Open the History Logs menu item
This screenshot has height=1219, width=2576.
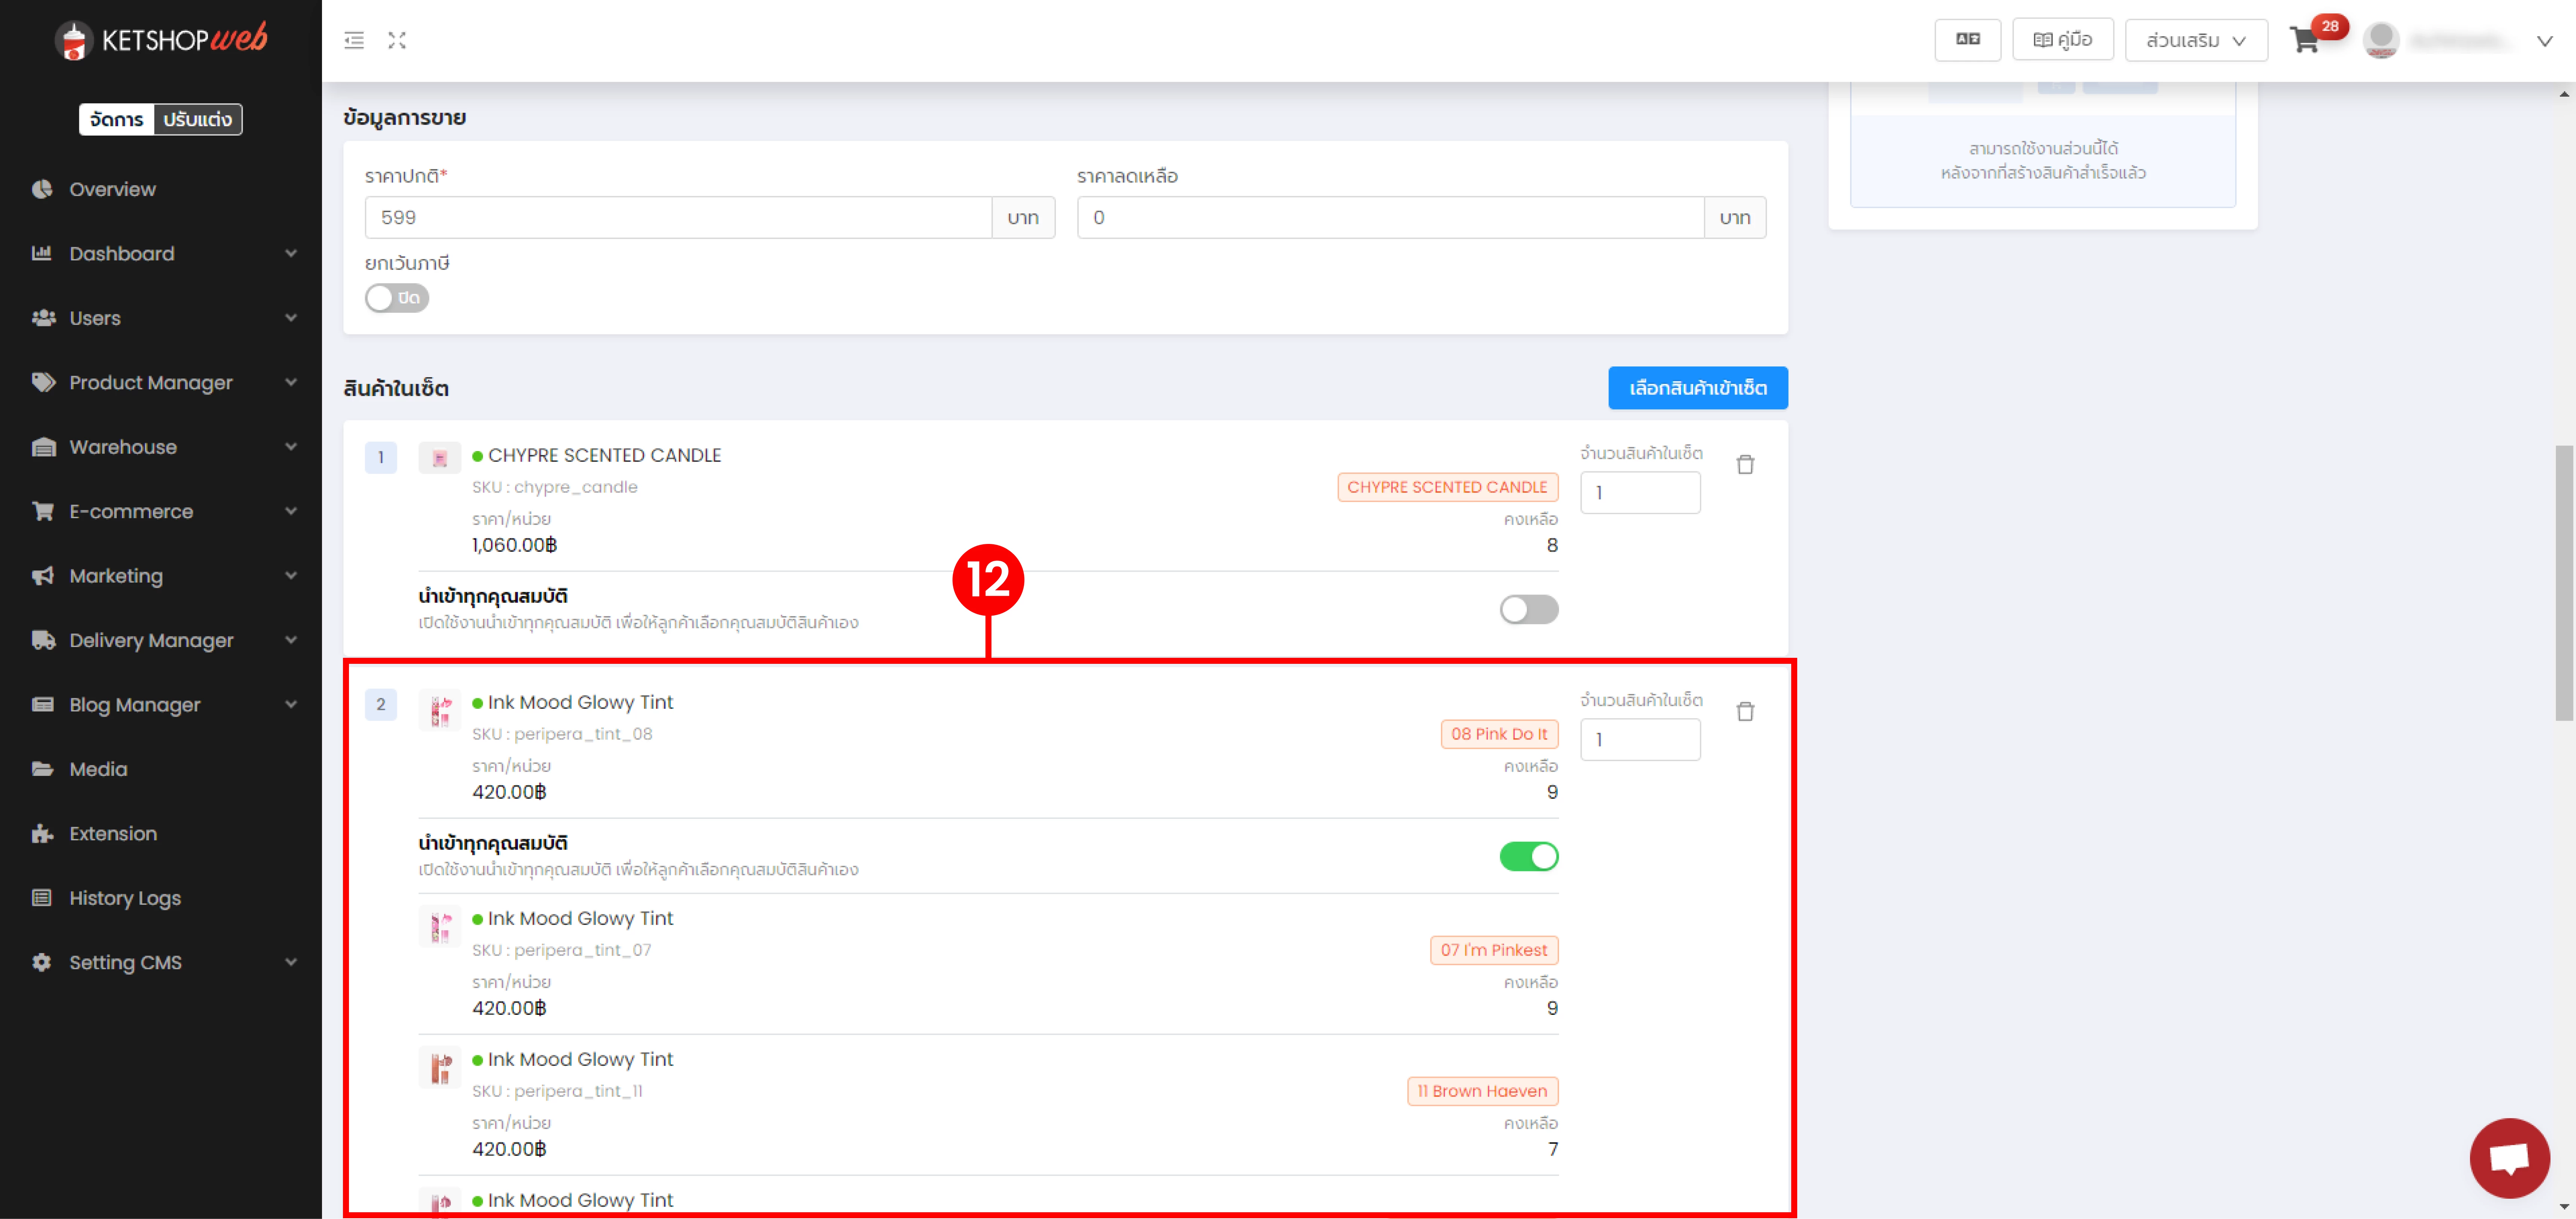coord(161,898)
